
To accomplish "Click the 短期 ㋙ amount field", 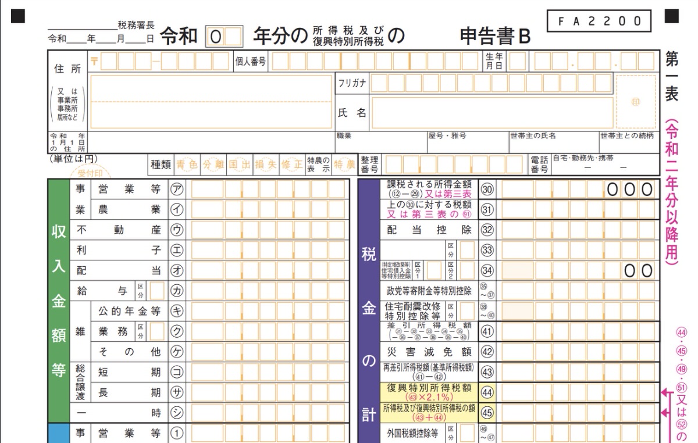I will point(269,372).
